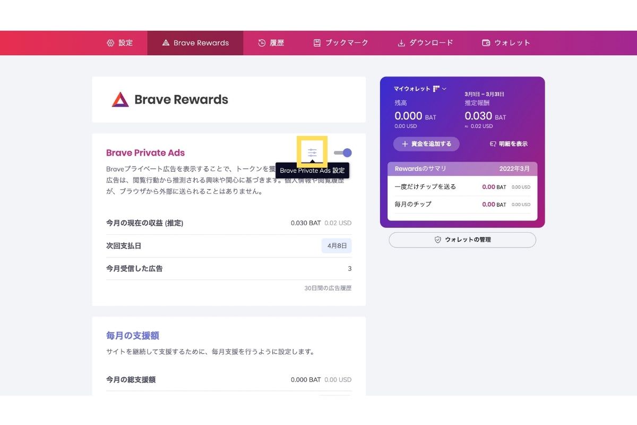Click the 毎月のチップ summary row
This screenshot has height=425, width=637.
coord(462,205)
